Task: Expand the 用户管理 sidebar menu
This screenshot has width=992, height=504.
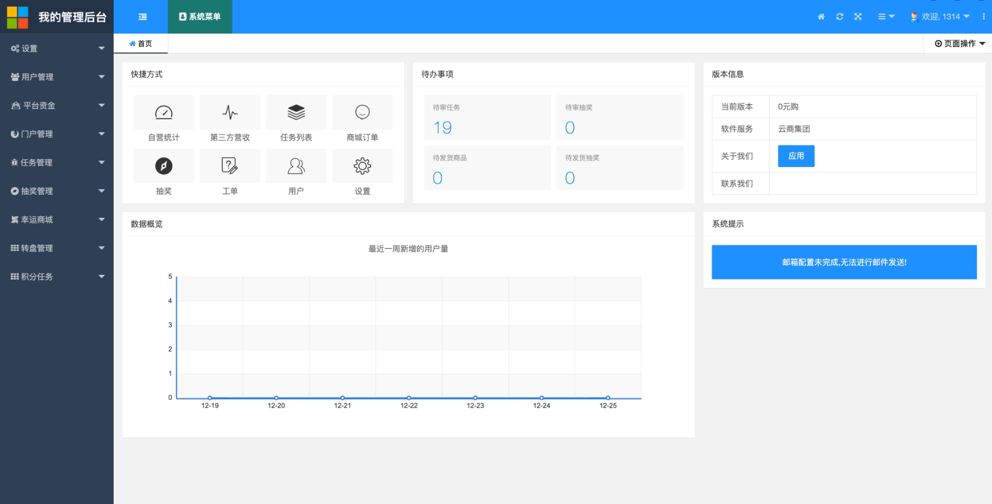Action: point(57,77)
